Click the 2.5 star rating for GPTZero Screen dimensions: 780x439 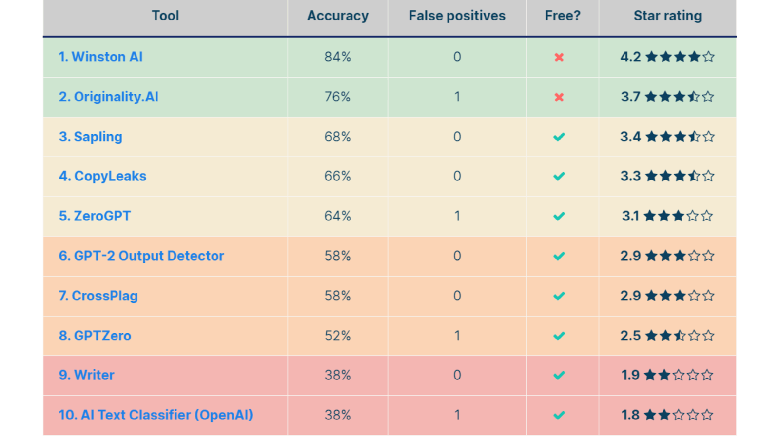coord(667,336)
